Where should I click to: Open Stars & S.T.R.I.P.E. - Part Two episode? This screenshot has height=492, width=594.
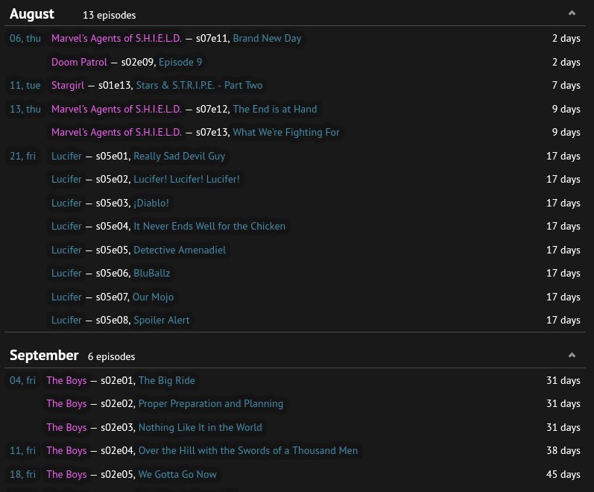click(199, 85)
